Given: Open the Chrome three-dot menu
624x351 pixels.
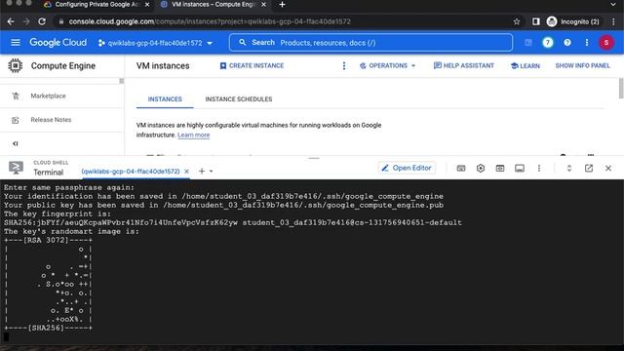Looking at the screenshot, I should [x=613, y=21].
